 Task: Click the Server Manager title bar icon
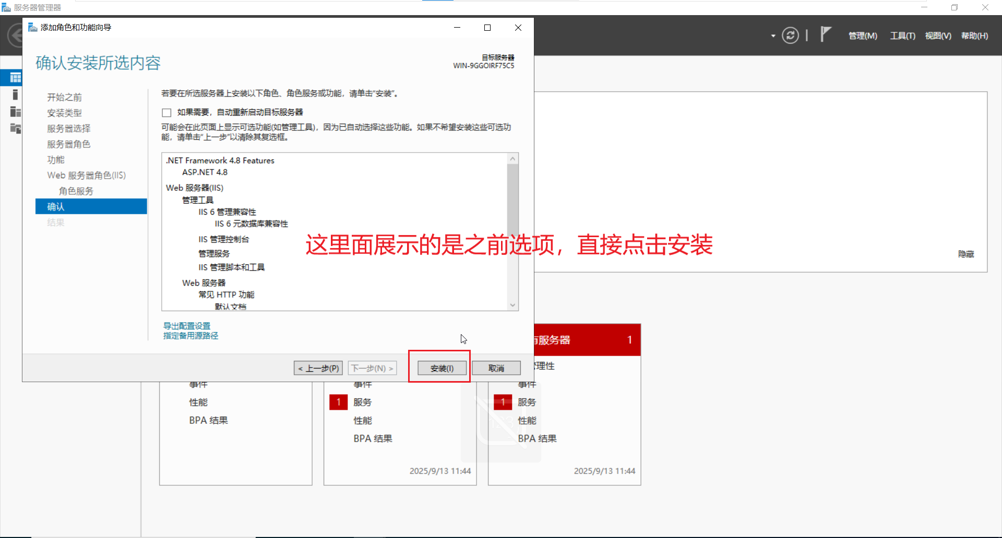pyautogui.click(x=6, y=7)
